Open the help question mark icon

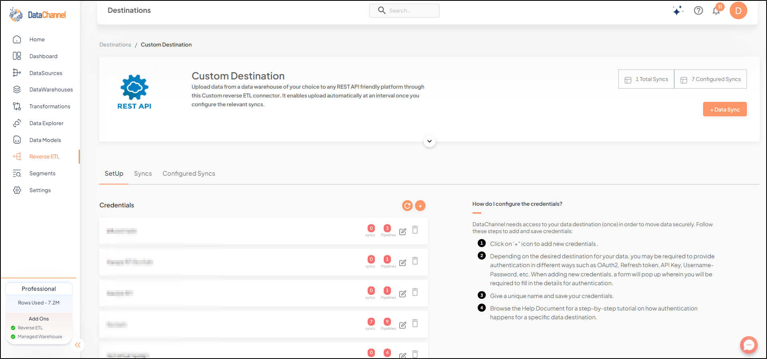click(698, 10)
